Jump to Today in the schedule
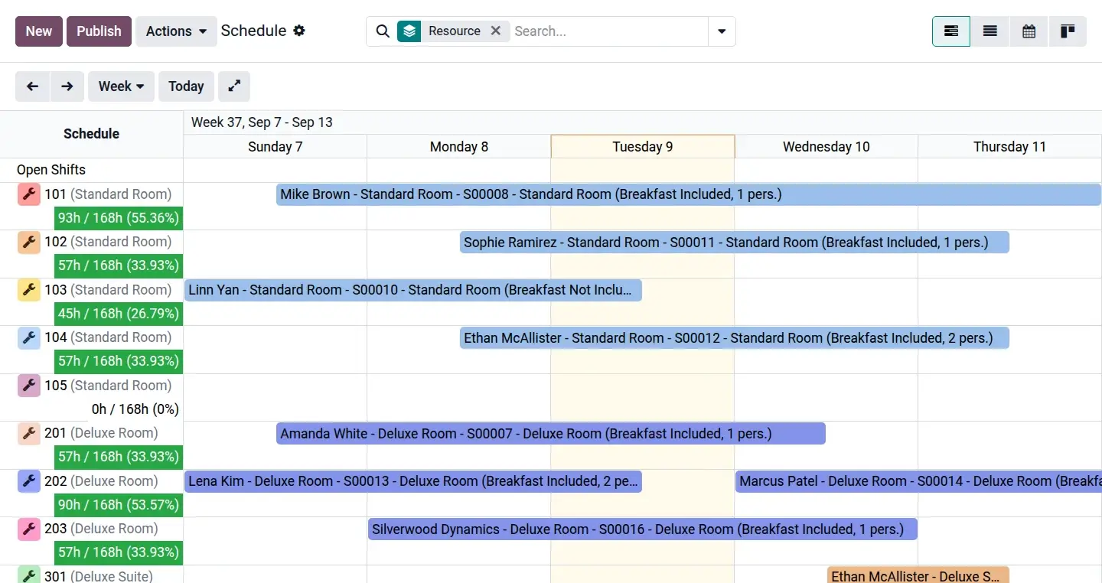This screenshot has height=583, width=1102. [x=186, y=86]
